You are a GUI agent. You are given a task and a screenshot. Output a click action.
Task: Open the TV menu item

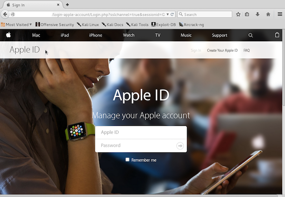[158, 35]
